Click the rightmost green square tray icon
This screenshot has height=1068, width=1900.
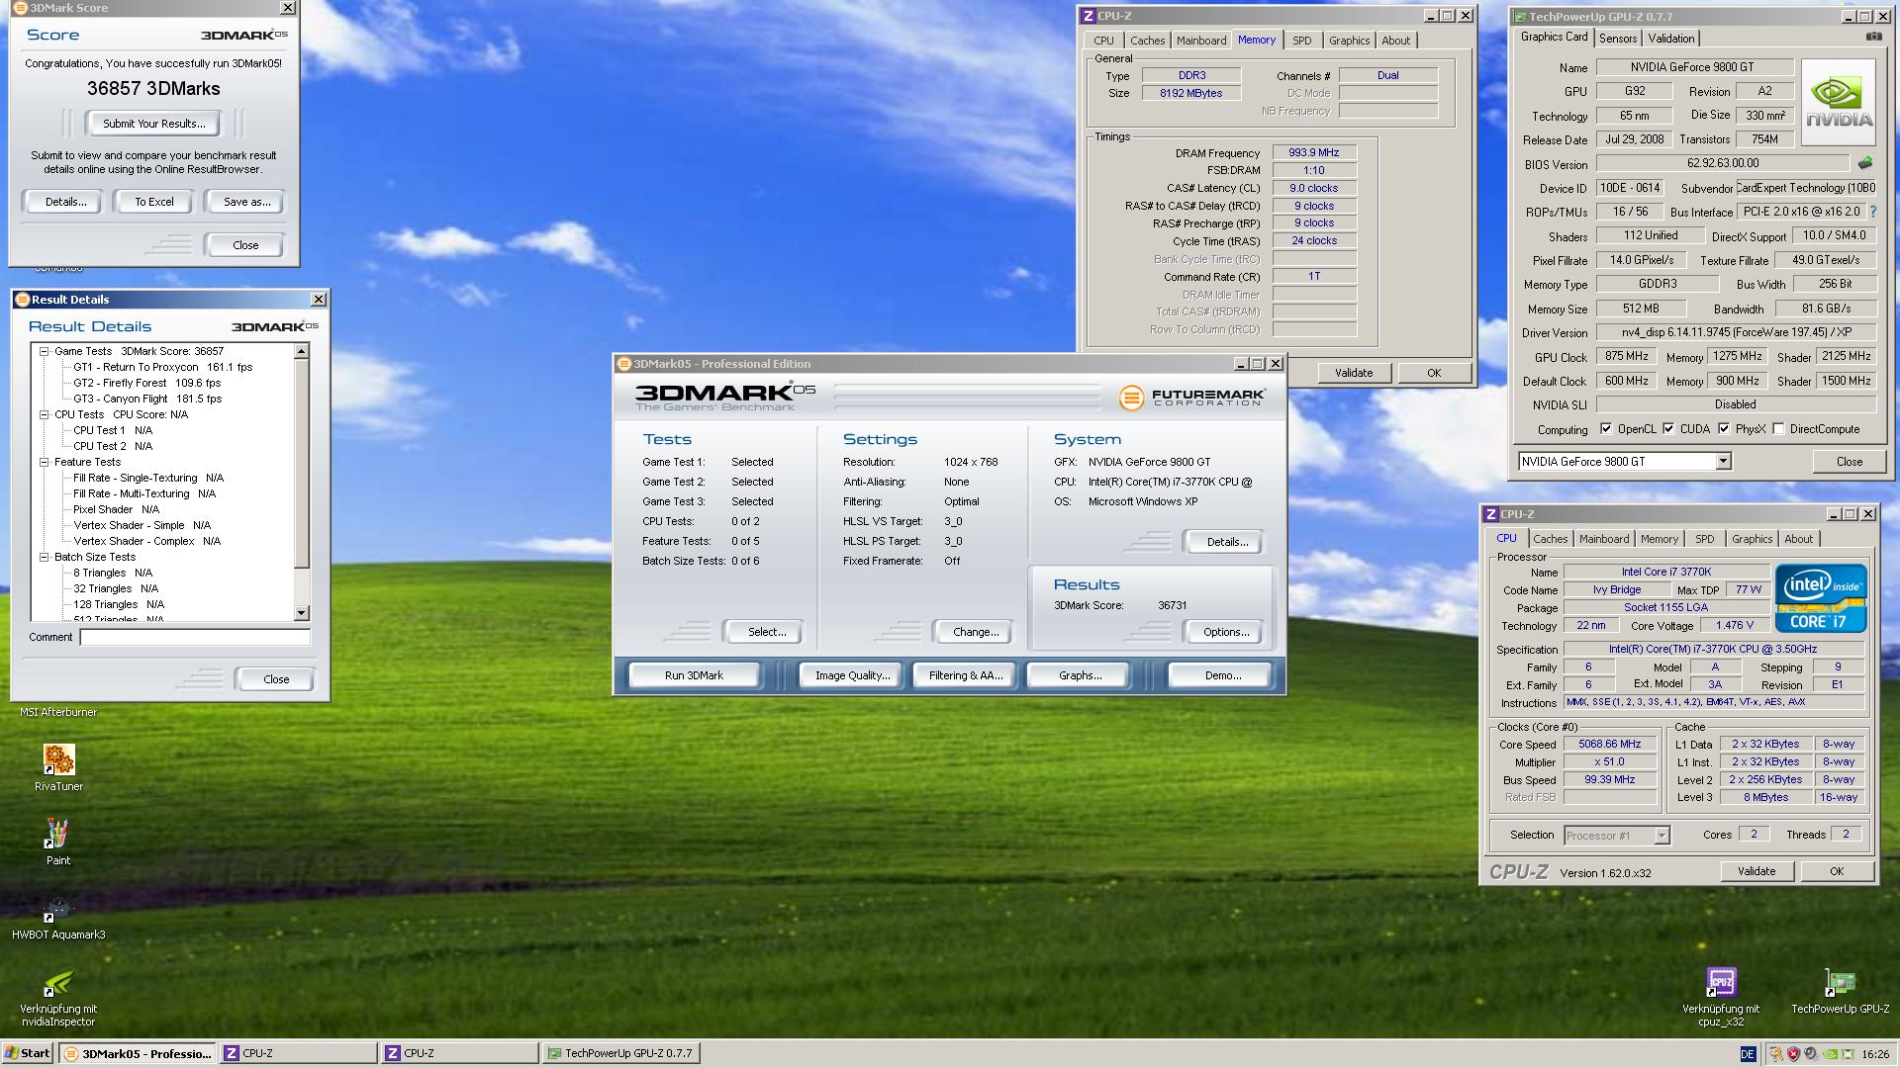tap(1848, 1054)
